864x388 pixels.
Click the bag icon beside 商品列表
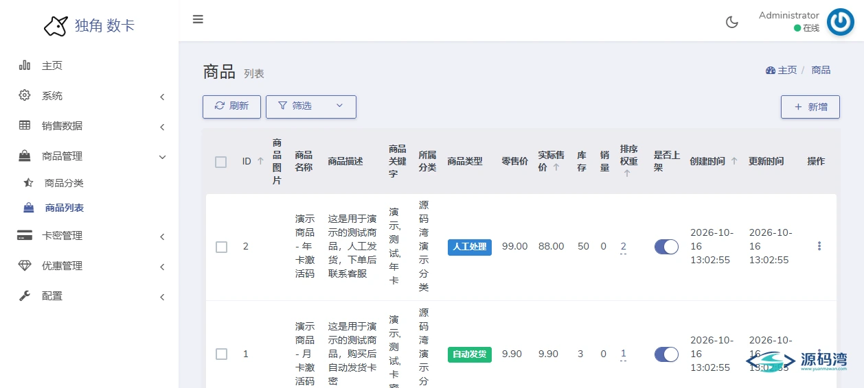[x=28, y=208]
